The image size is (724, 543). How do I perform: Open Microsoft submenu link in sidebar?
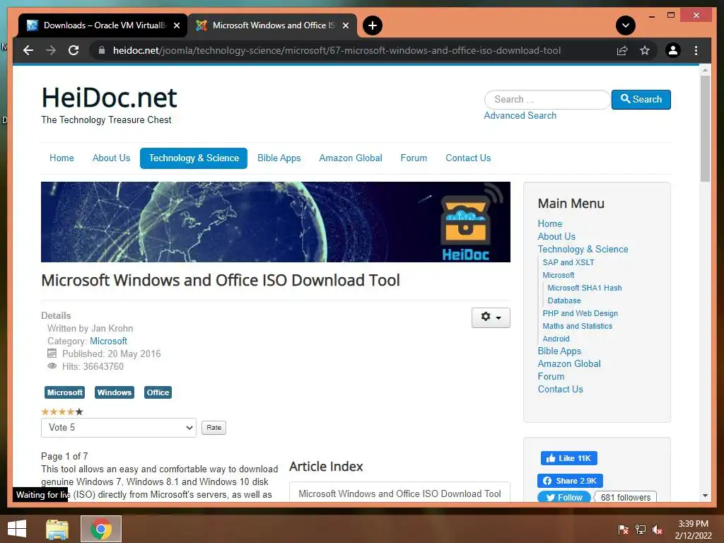[559, 275]
